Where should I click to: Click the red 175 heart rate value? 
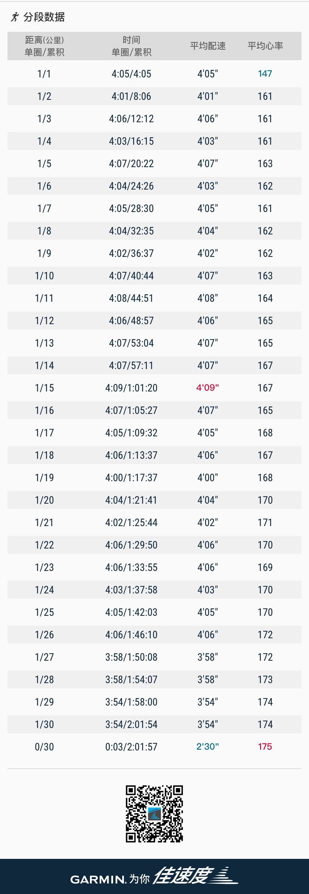(265, 747)
